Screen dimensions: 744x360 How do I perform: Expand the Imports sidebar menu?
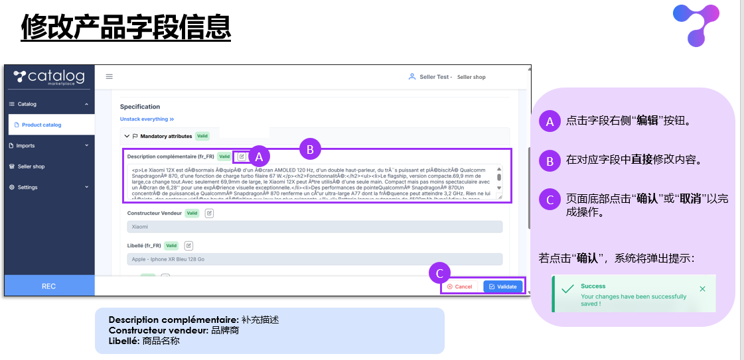86,146
